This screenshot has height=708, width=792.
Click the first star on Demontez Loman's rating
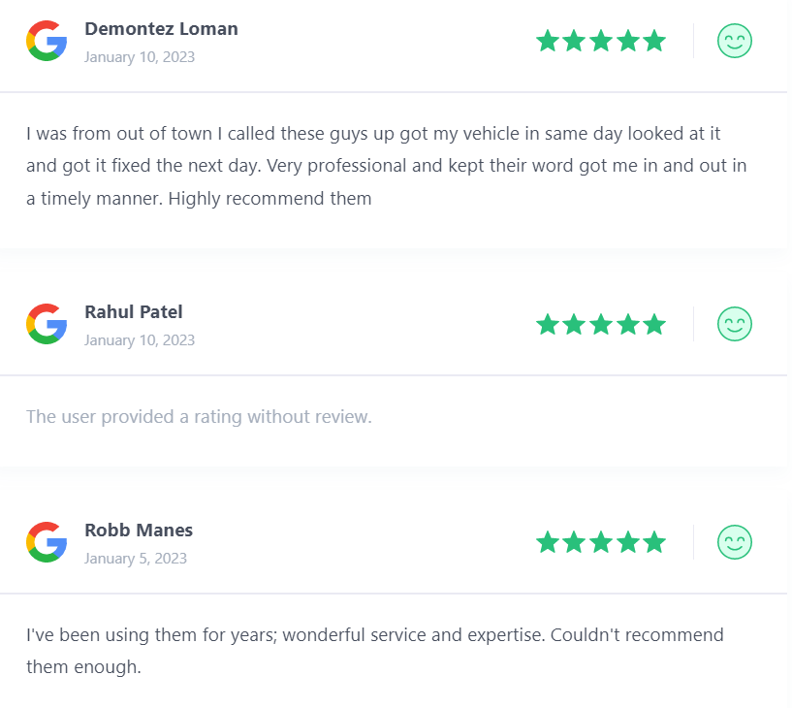[548, 41]
